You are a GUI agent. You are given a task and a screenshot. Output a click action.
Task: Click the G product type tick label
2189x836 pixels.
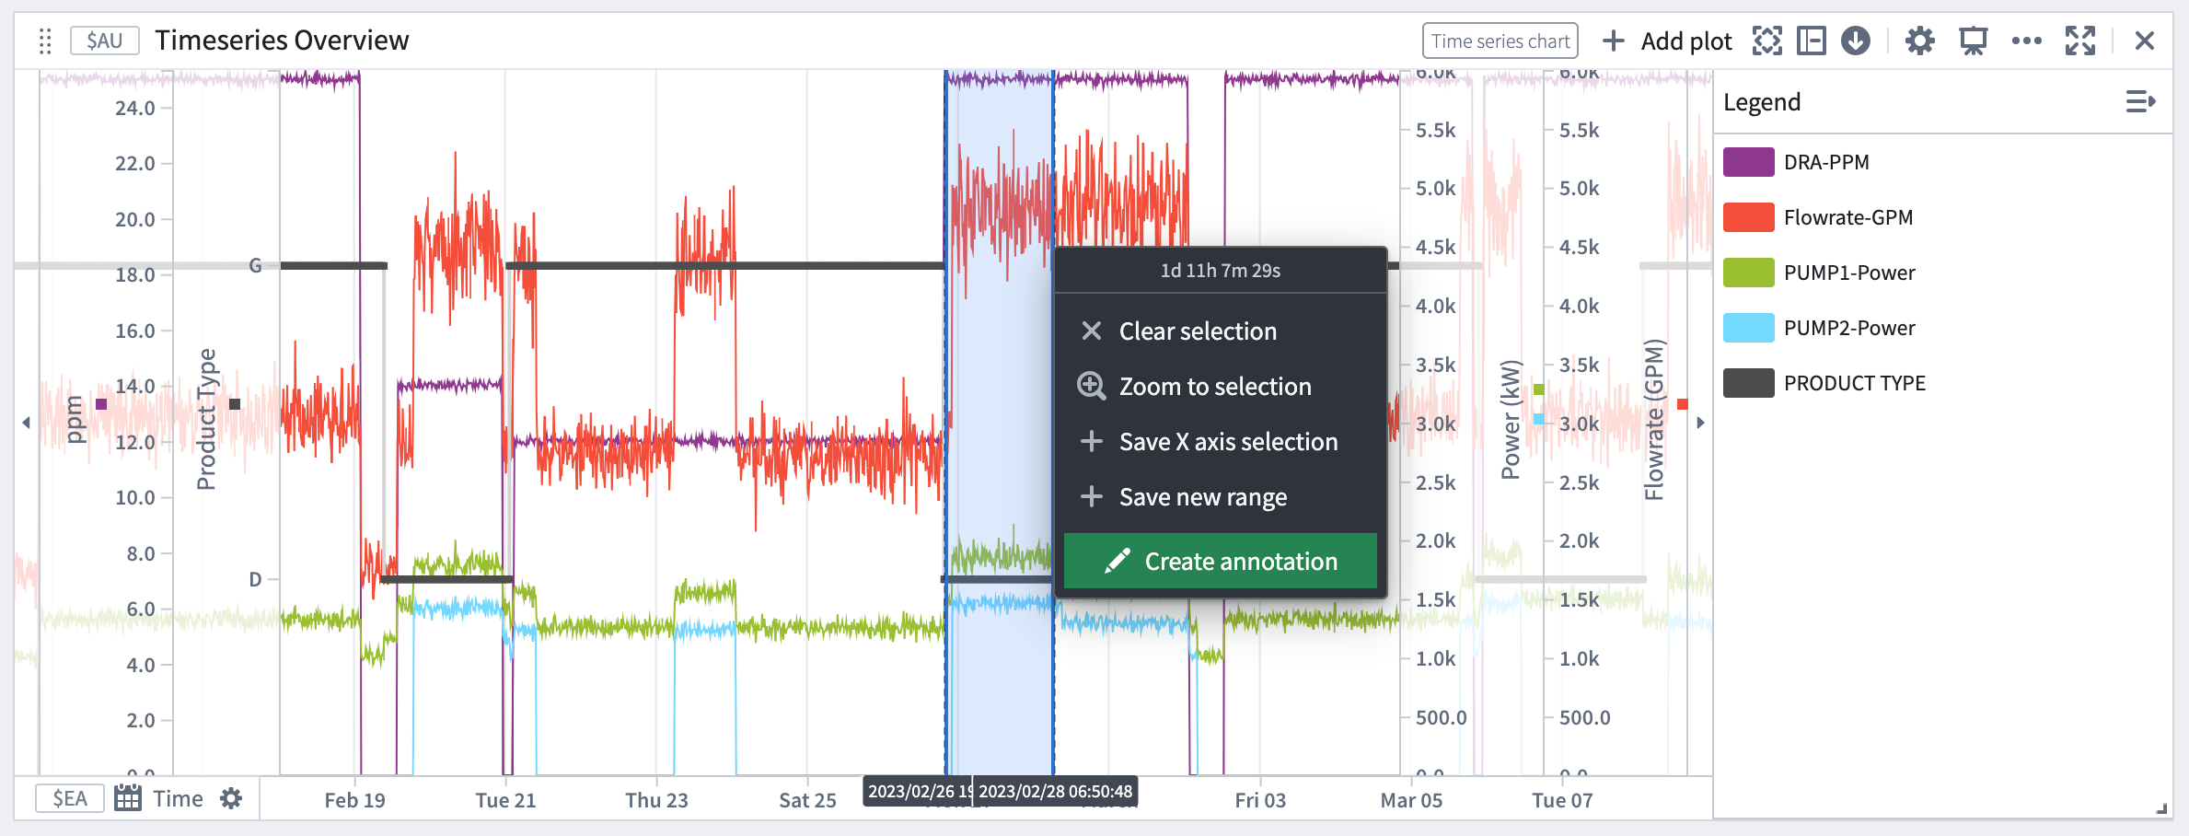pos(256,266)
